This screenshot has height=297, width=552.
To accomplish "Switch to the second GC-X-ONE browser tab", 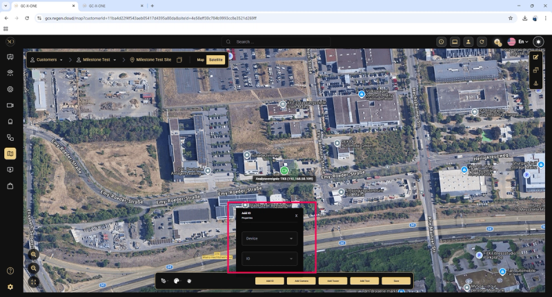I will [112, 6].
